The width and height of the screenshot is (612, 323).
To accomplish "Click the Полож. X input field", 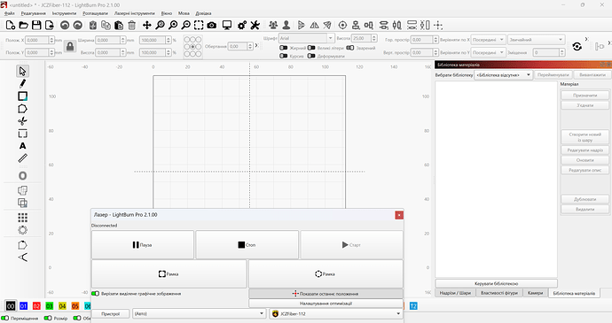I will click(x=37, y=40).
